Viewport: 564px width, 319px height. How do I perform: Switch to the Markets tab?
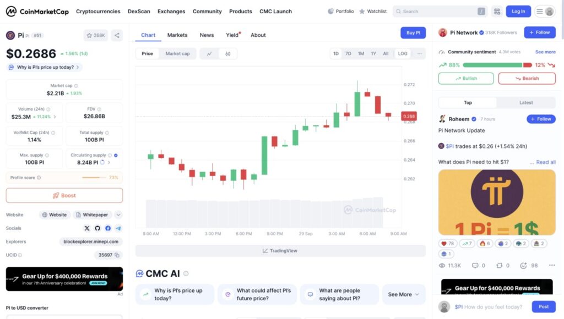177,35
